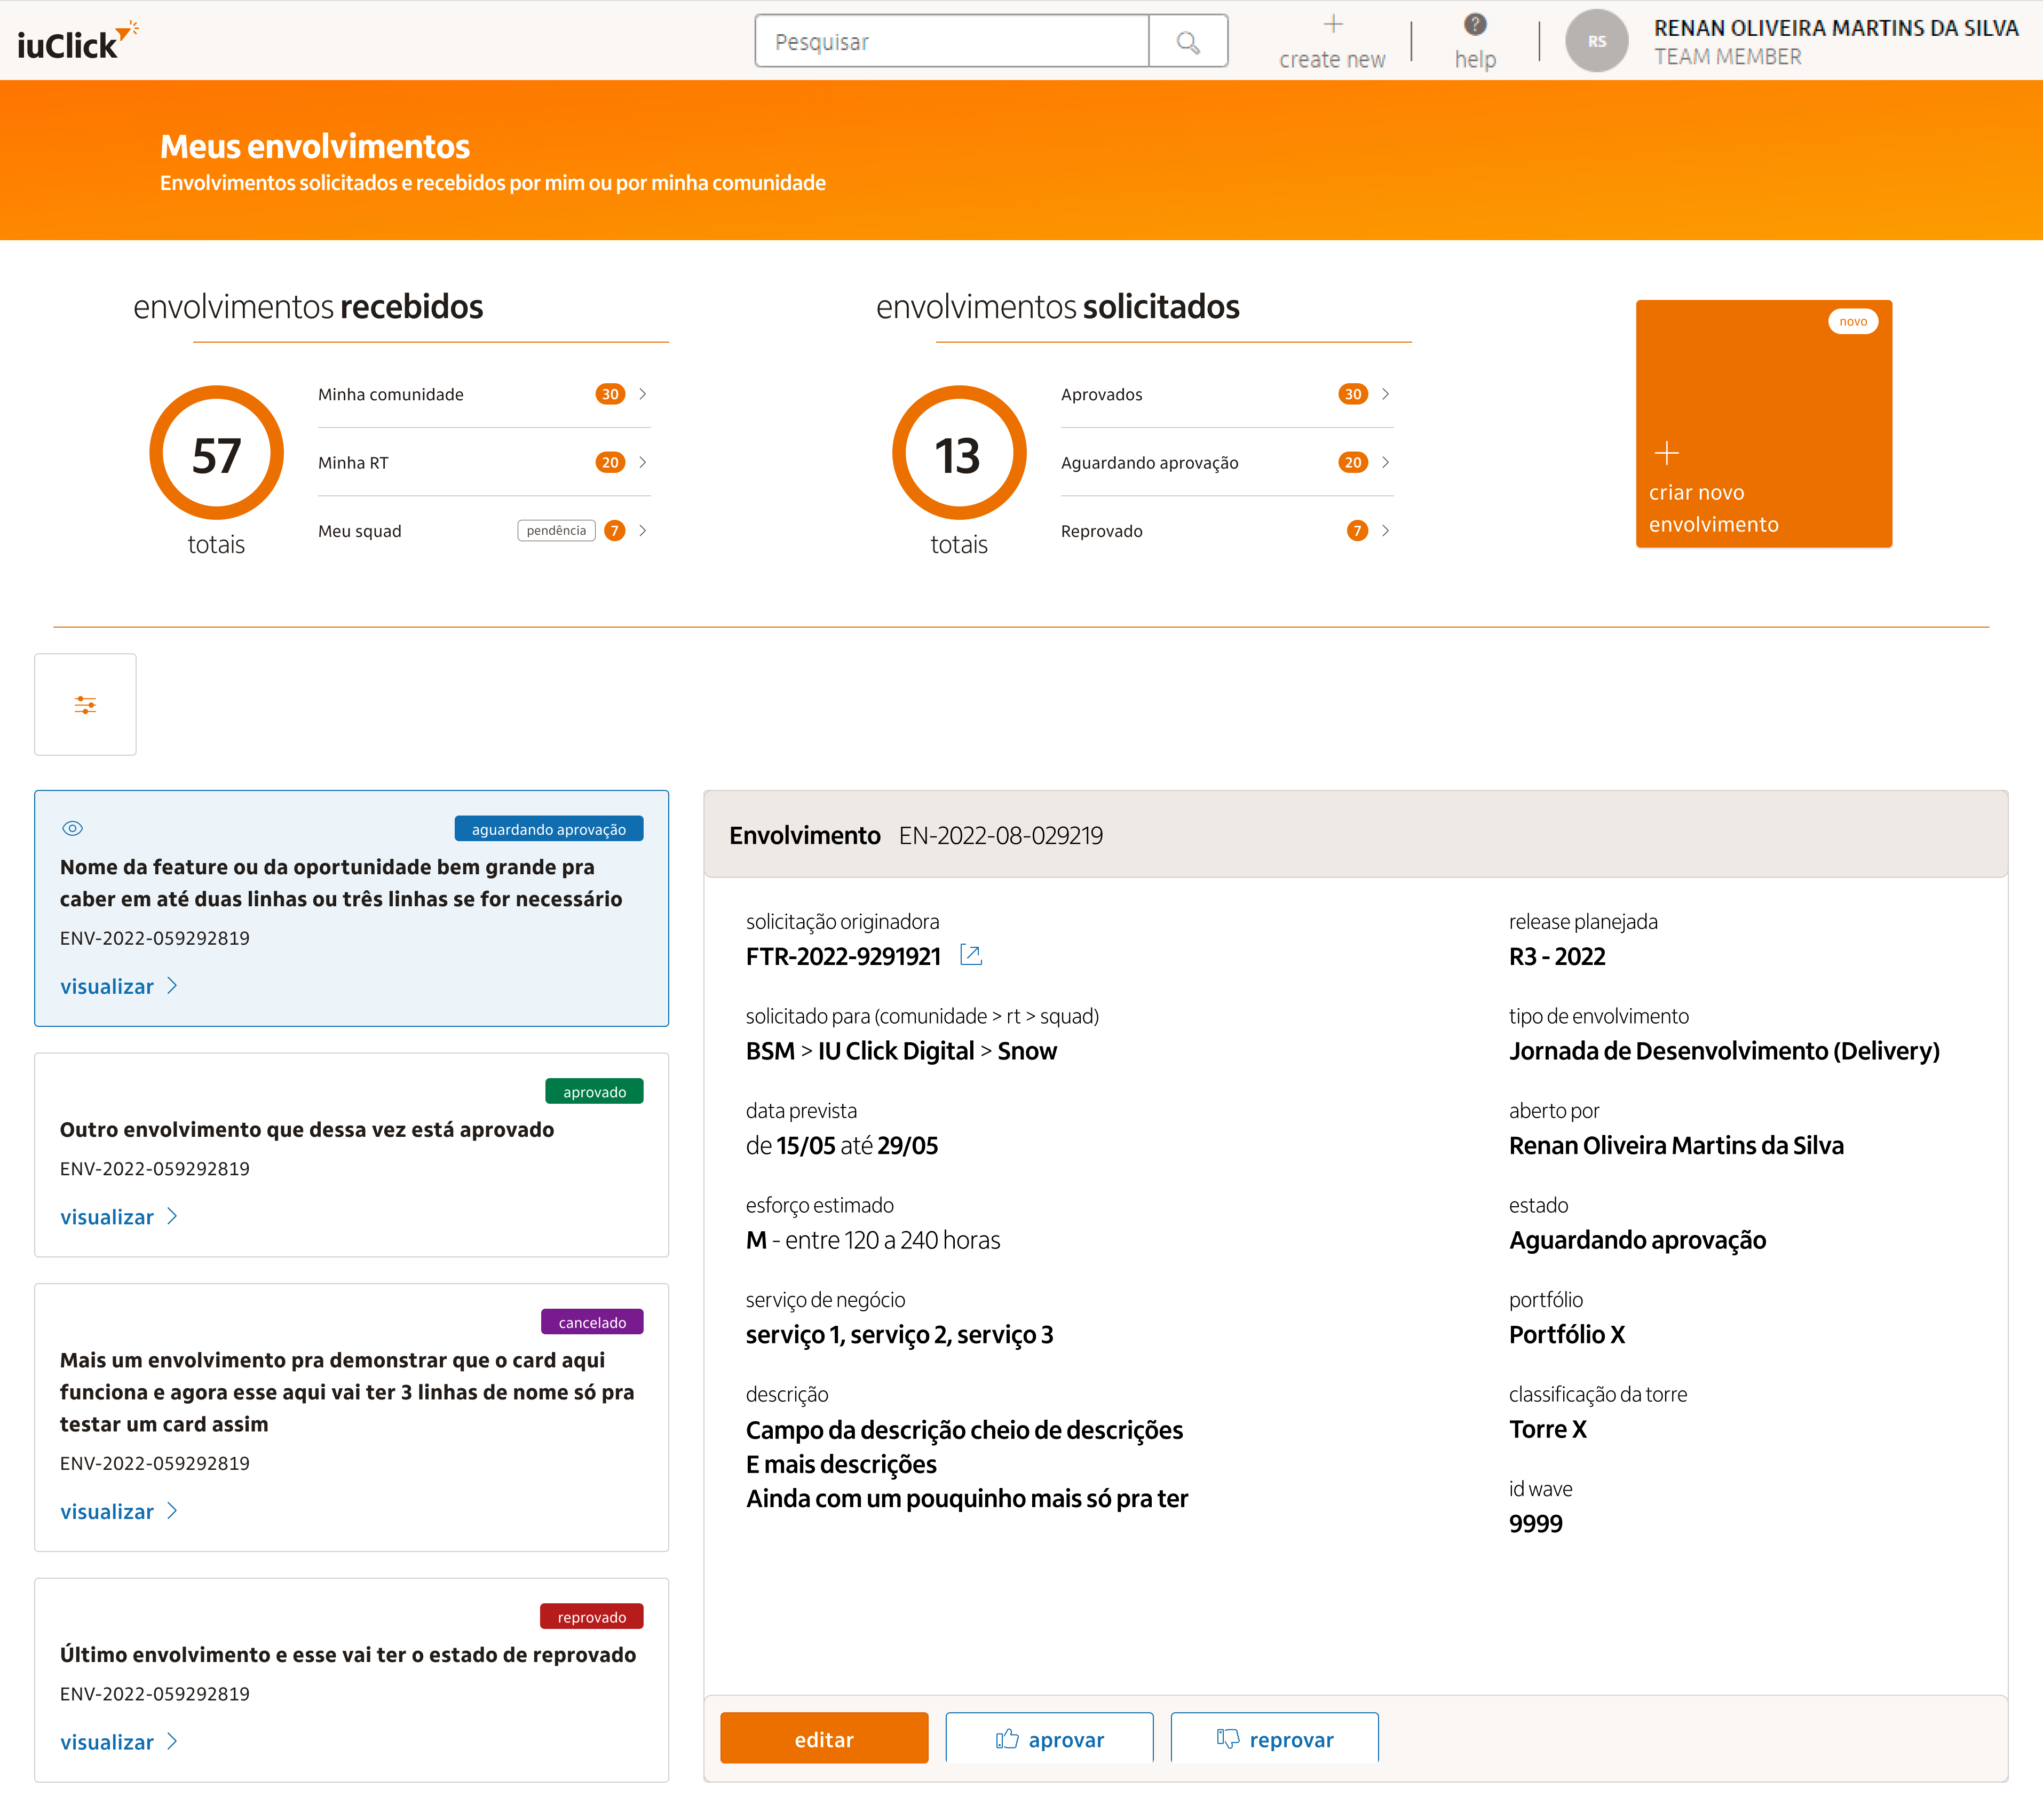
Task: Click the iuClick logo
Action: coord(78,41)
